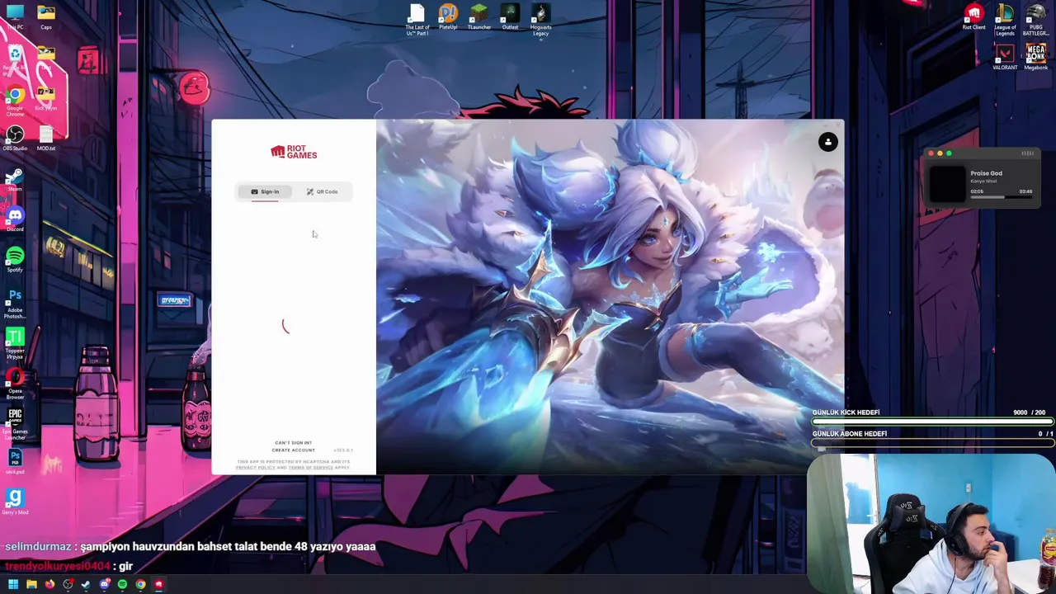Click the CAN'T SIGN IN? link
The image size is (1056, 594).
[293, 443]
